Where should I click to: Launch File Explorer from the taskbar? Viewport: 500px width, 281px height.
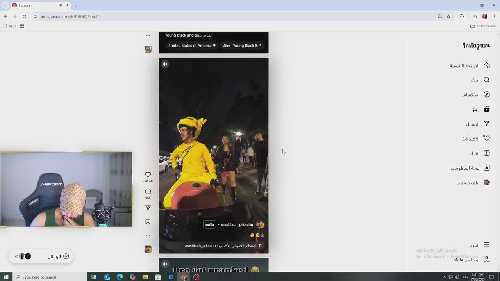(145, 277)
